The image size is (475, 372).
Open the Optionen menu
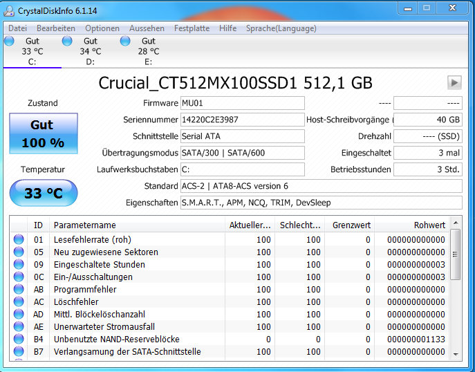(x=102, y=28)
